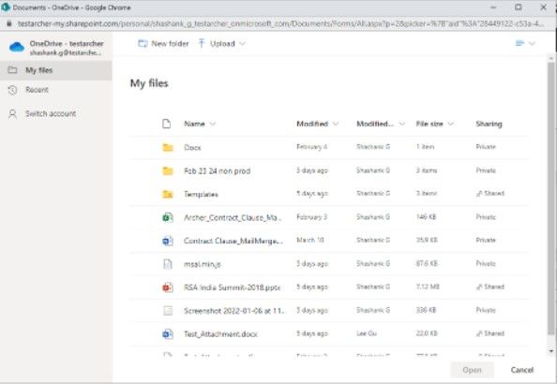This screenshot has width=557, height=384.
Task: Click the OneDrive - testarcher account header
Action: pos(56,47)
